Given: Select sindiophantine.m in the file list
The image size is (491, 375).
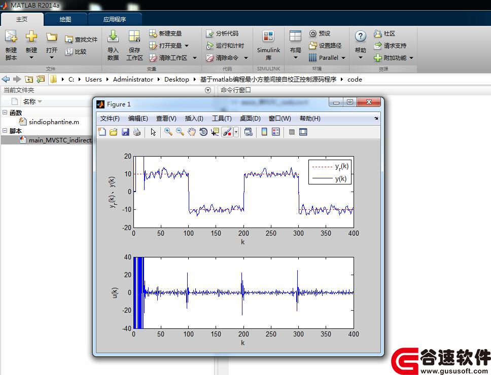Looking at the screenshot, I should (54, 122).
